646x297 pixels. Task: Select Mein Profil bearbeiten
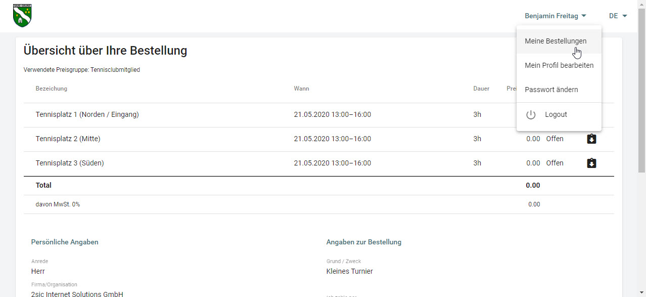[x=559, y=65]
